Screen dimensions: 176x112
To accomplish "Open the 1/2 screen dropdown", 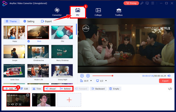I will (x=101, y=81).
